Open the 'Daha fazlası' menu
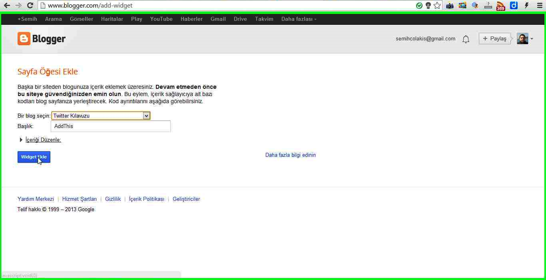Screen dimensions: 546x280 tap(299, 19)
